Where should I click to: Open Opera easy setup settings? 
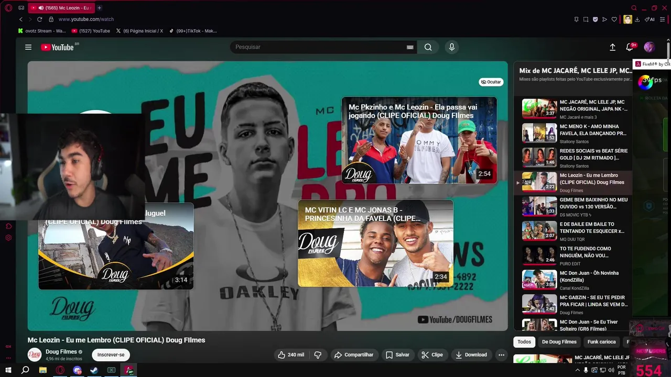click(662, 19)
